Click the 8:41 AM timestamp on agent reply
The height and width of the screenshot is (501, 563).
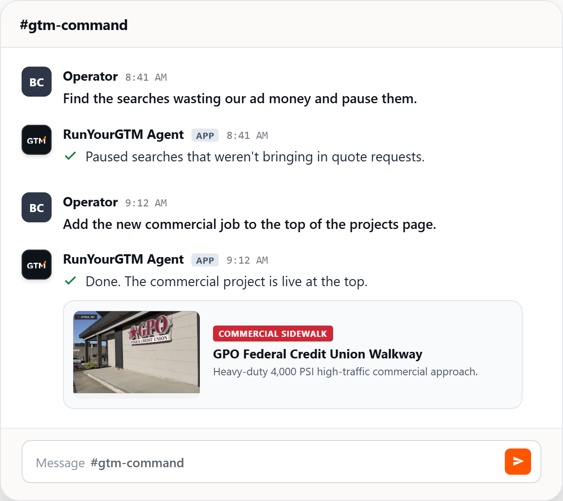coord(247,136)
